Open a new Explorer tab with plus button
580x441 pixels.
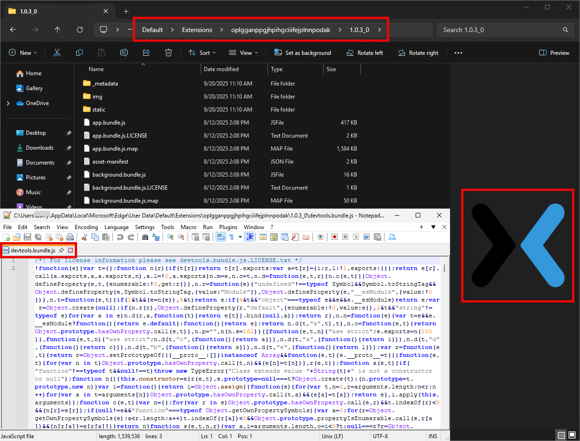(126, 11)
